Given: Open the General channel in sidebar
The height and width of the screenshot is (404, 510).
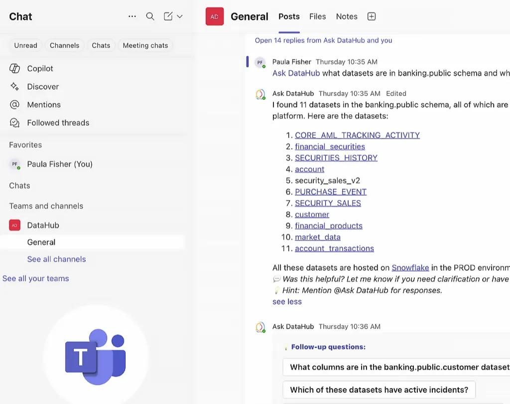Looking at the screenshot, I should (93, 242).
